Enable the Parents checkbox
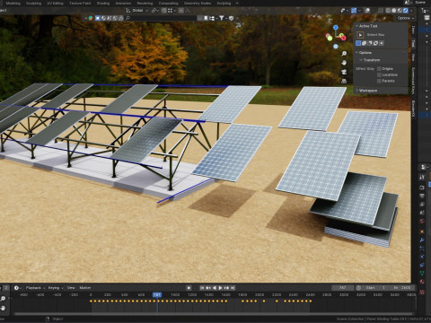Viewport: 431px width, 323px height. click(x=379, y=81)
